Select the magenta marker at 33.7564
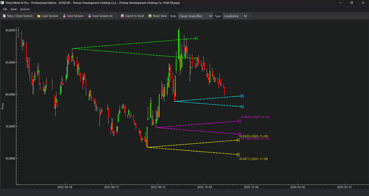The height and width of the screenshot is (196, 369). click(240, 134)
